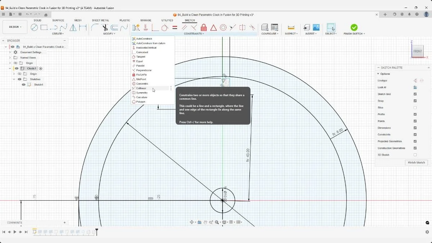Switch to the Surface tab
This screenshot has width=432, height=243.
tap(58, 20)
